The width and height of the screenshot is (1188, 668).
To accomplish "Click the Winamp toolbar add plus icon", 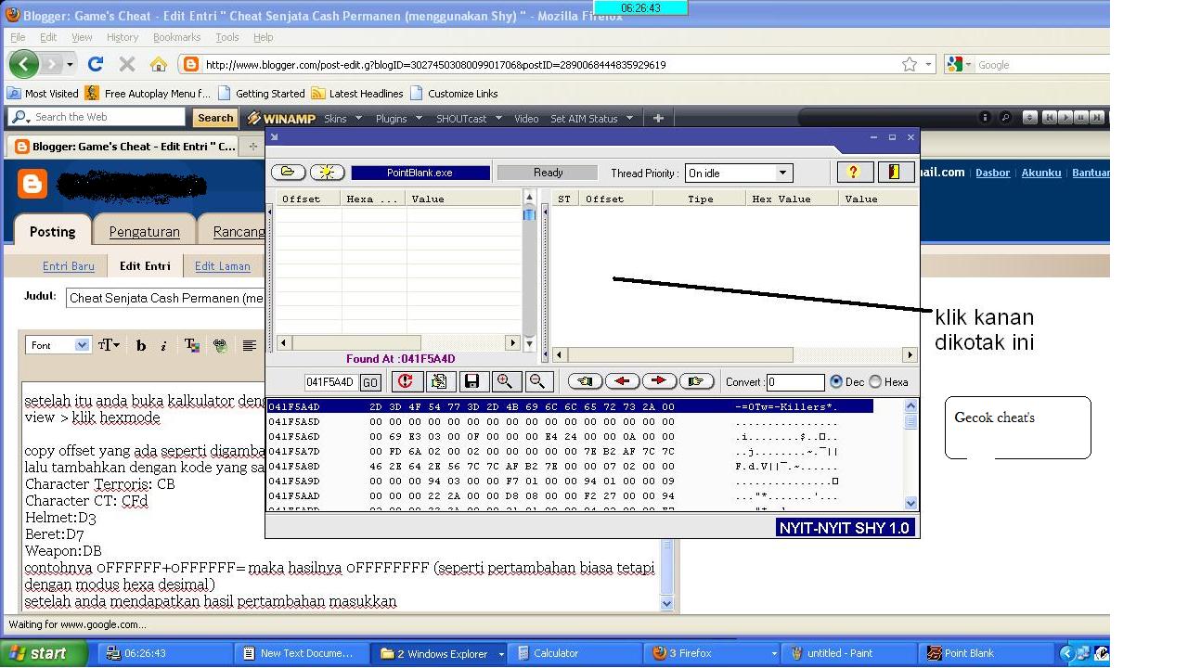I will click(x=658, y=118).
